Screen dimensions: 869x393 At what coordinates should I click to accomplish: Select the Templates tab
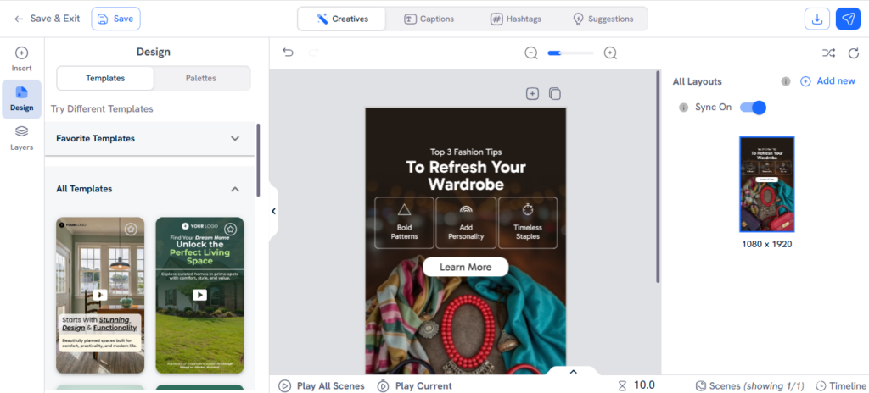tap(105, 79)
